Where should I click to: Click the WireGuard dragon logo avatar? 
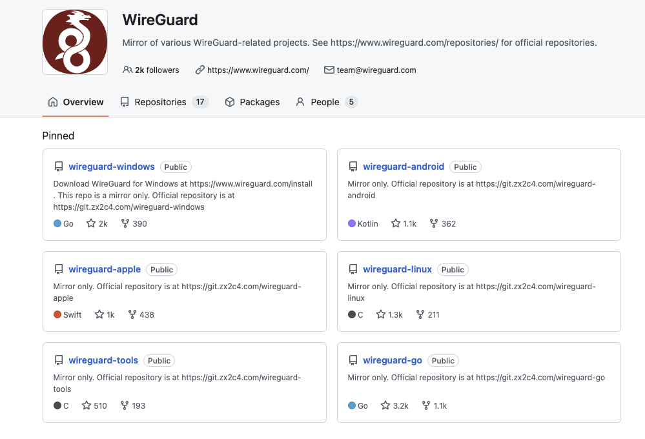pos(75,42)
